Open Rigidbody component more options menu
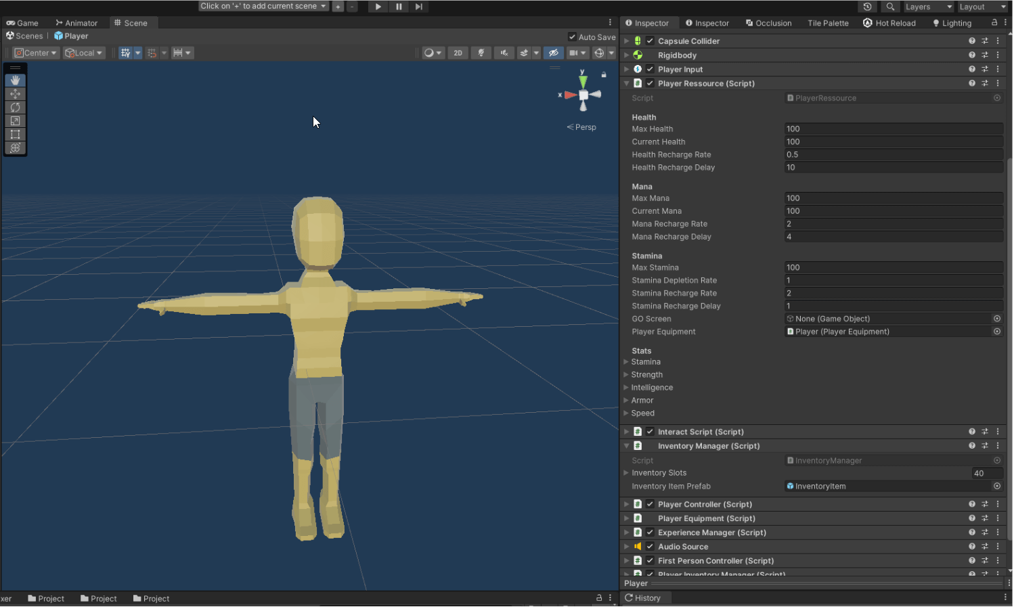 (x=998, y=55)
